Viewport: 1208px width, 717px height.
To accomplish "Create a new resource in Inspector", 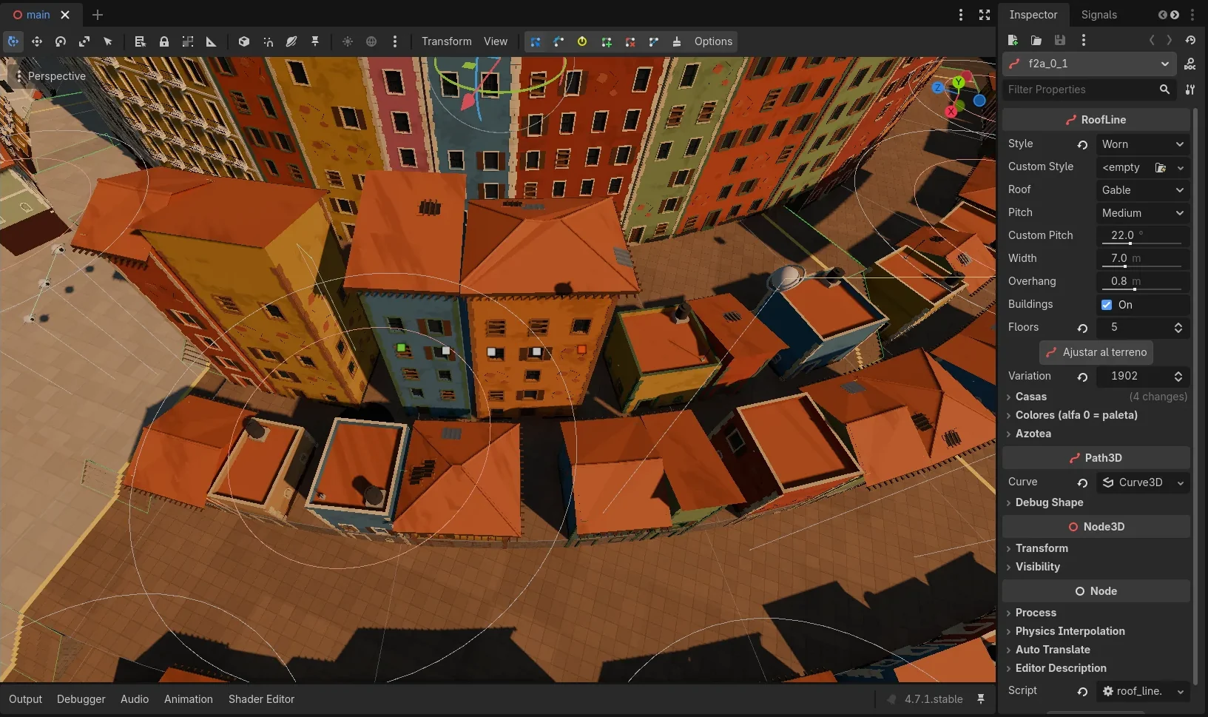I will click(1013, 40).
